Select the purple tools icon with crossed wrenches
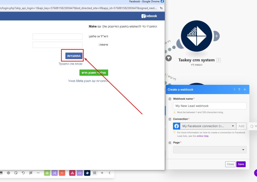Image resolution: width=257 pixels, height=182 pixels. [x=54, y=173]
